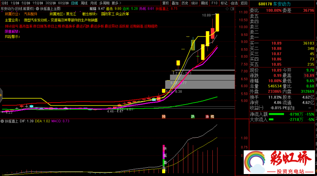
Task: Click diamond icon above the price axis
Action: 227,9
